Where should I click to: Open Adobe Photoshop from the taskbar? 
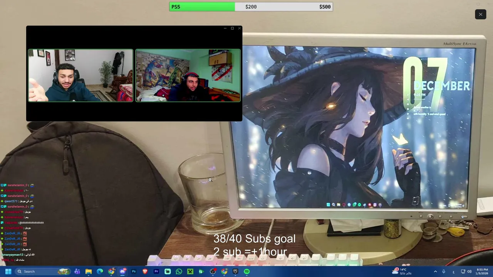pyautogui.click(x=134, y=272)
